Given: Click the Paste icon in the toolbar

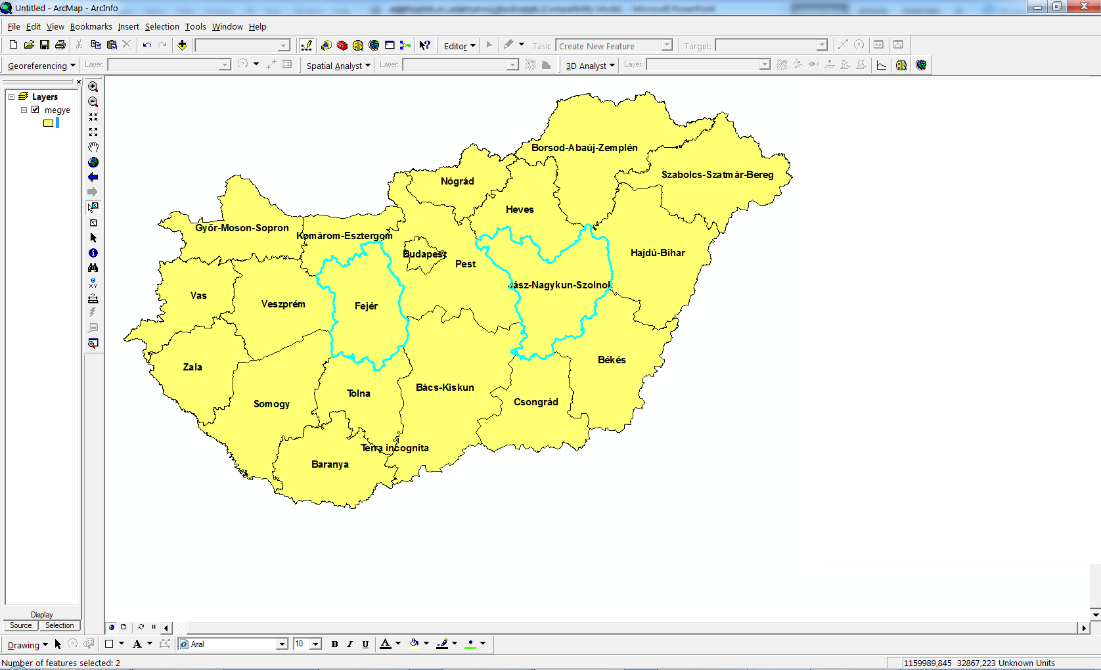Looking at the screenshot, I should pyautogui.click(x=112, y=45).
